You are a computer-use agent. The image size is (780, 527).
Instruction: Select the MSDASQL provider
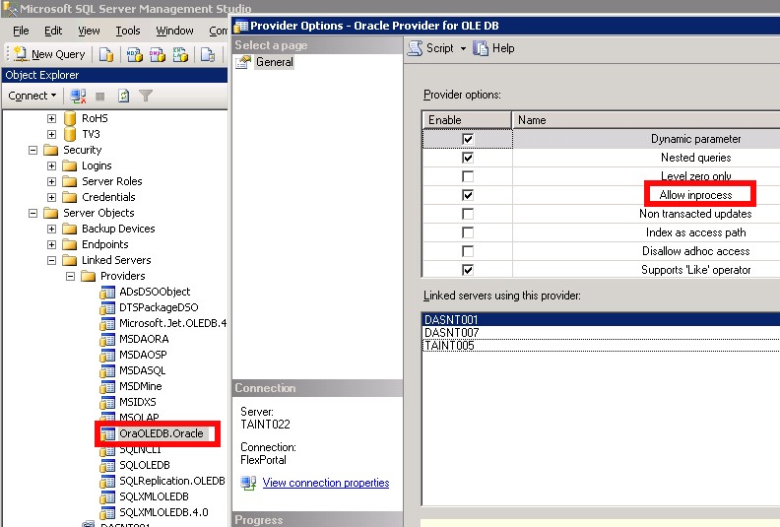[x=142, y=370]
